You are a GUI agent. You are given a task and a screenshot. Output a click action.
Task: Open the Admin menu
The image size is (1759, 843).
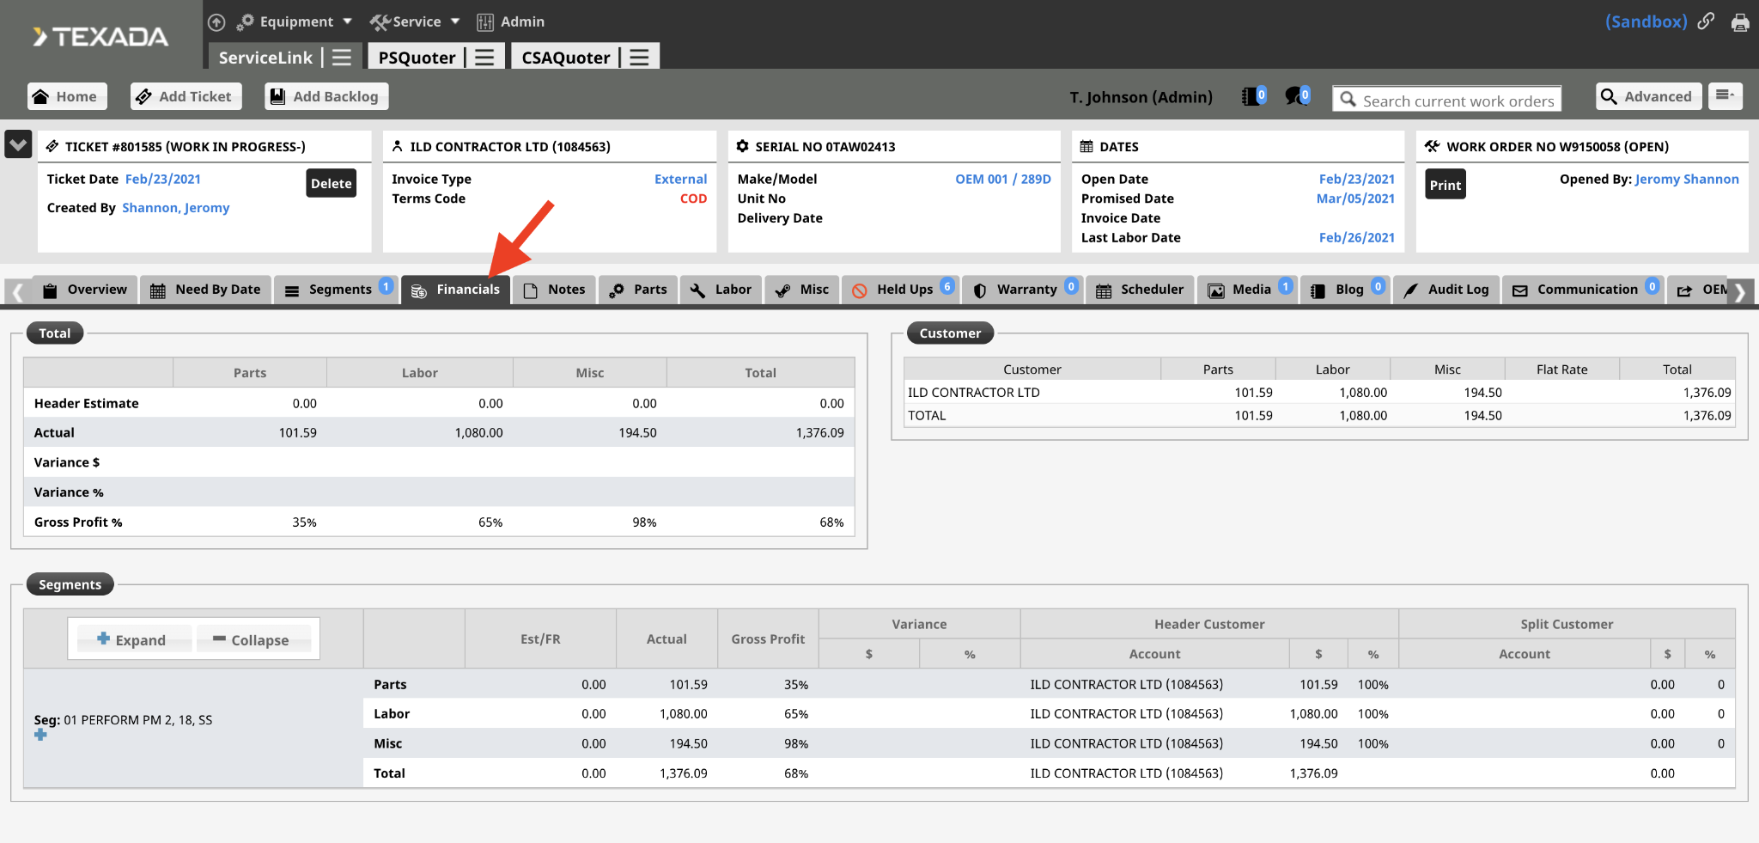[511, 21]
